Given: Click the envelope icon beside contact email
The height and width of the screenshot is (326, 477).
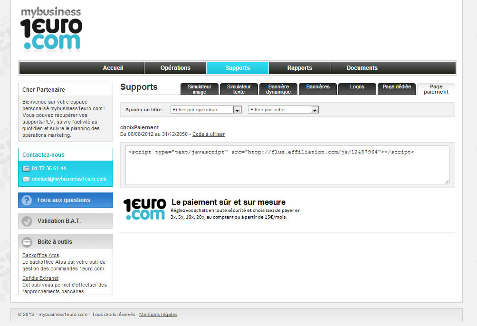Looking at the screenshot, I should tap(26, 179).
